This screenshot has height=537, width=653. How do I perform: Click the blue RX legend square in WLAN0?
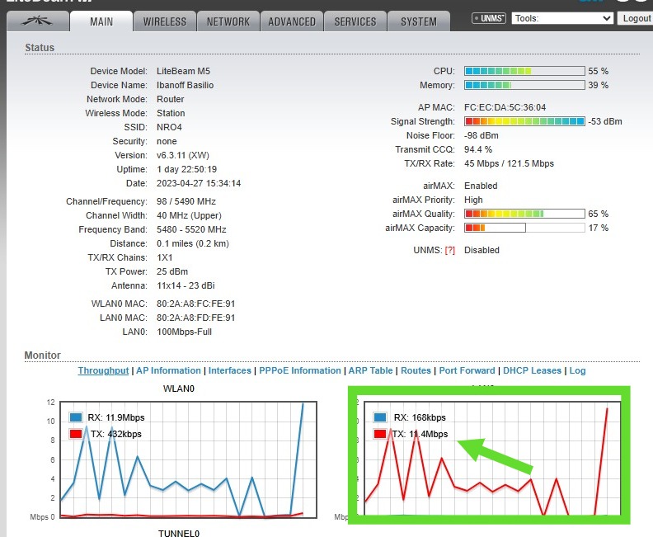coord(75,417)
